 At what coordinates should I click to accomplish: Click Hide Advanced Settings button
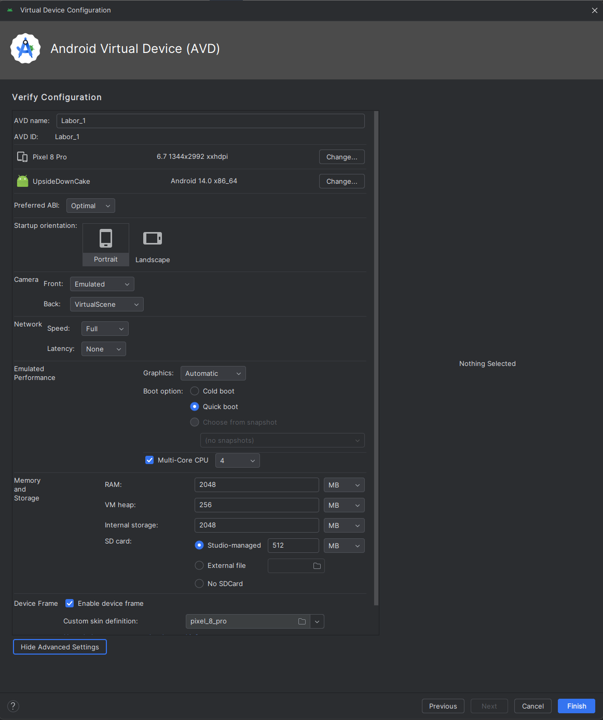pos(60,647)
